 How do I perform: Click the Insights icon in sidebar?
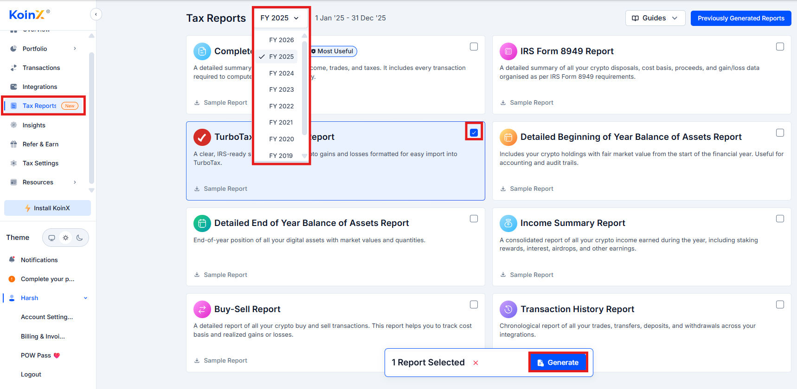click(13, 125)
